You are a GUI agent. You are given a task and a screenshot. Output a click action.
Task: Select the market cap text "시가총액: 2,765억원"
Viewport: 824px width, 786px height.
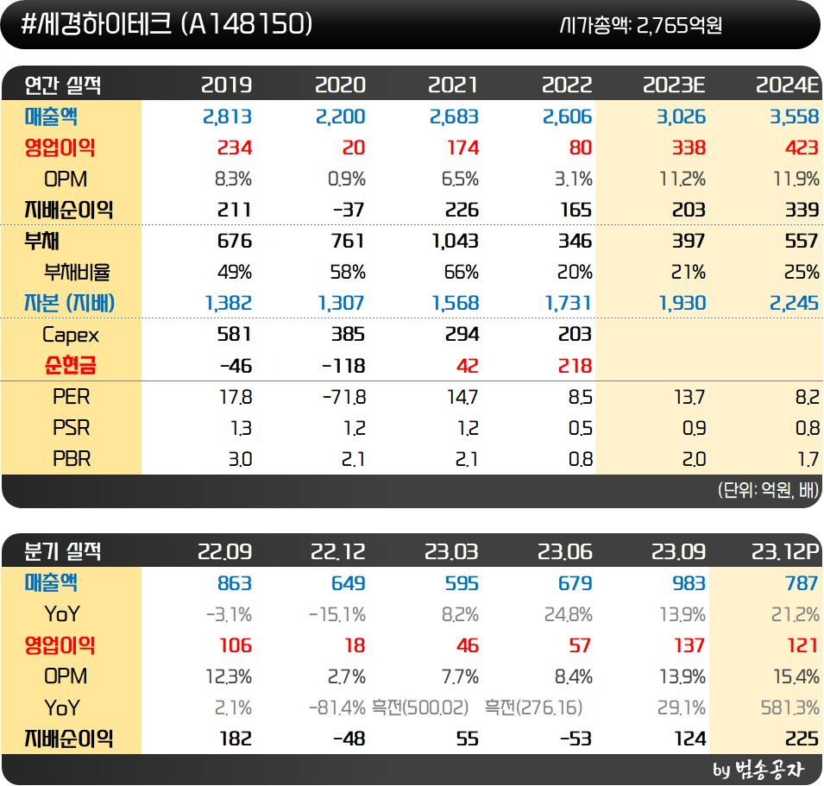[x=640, y=25]
